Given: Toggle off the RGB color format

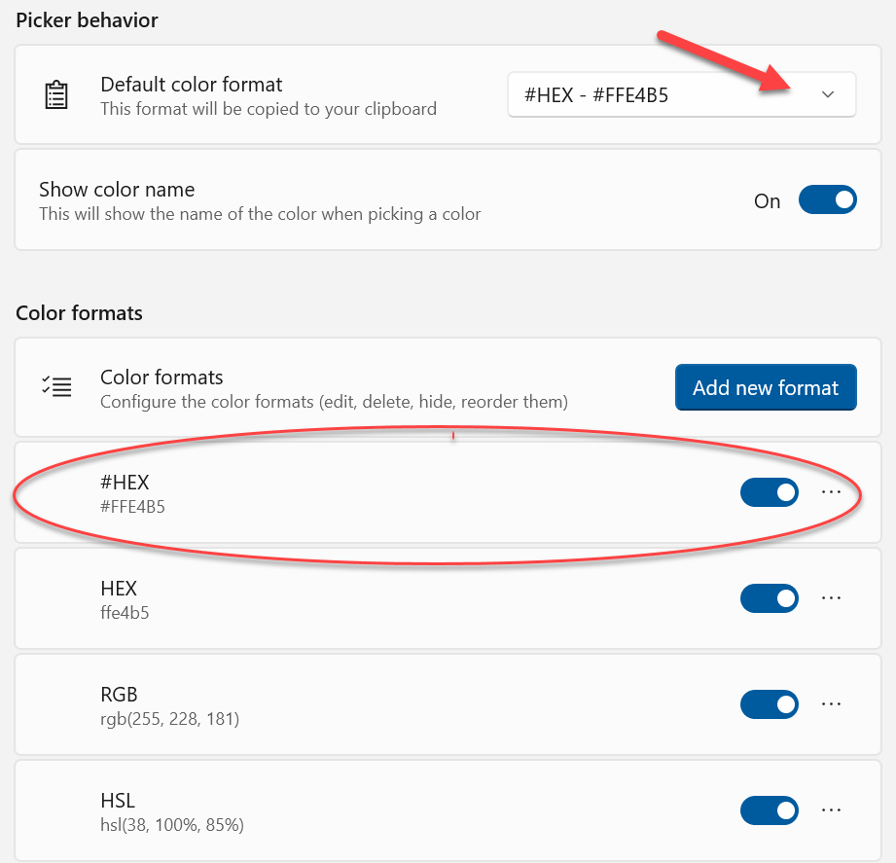Looking at the screenshot, I should click(x=769, y=704).
